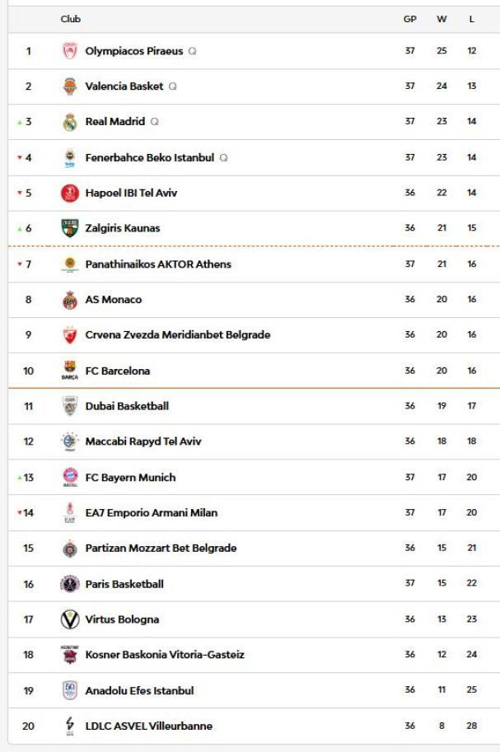
Task: Open Panathinaikos AKTOR Athens team page
Action: 158,264
